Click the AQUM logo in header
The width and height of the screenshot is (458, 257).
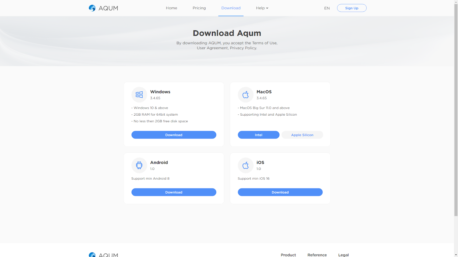coord(103,8)
